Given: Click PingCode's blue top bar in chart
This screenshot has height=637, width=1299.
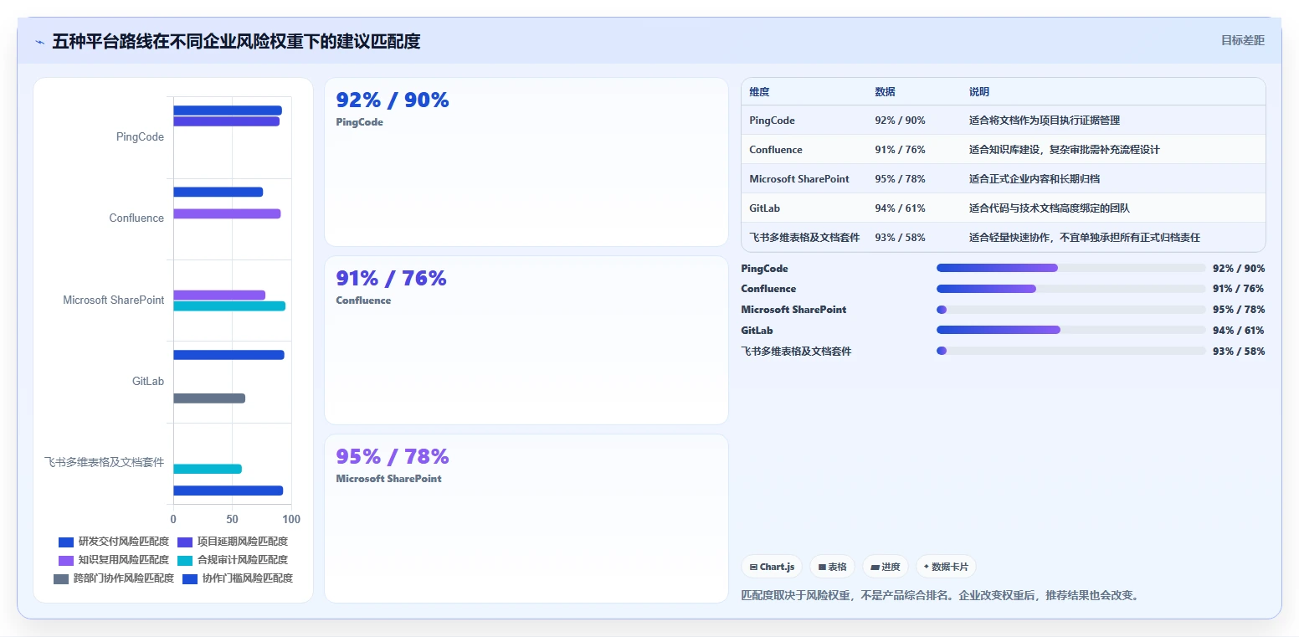Looking at the screenshot, I should tap(228, 110).
